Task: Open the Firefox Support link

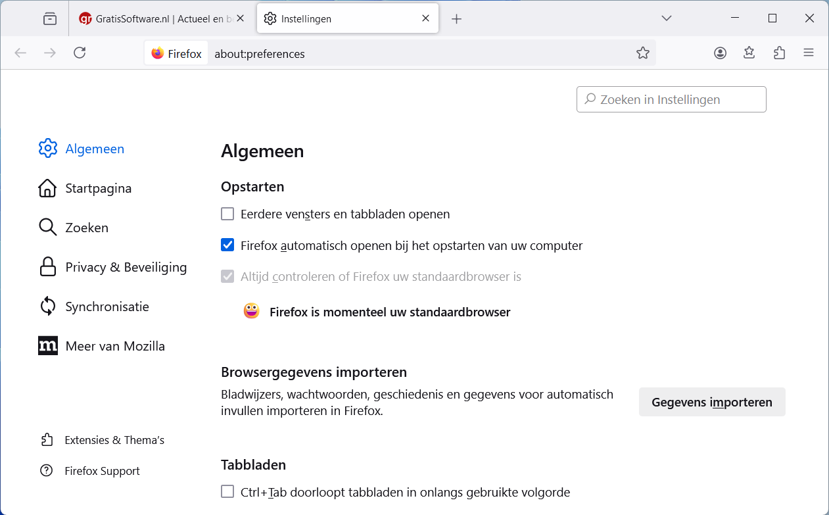Action: pos(102,471)
